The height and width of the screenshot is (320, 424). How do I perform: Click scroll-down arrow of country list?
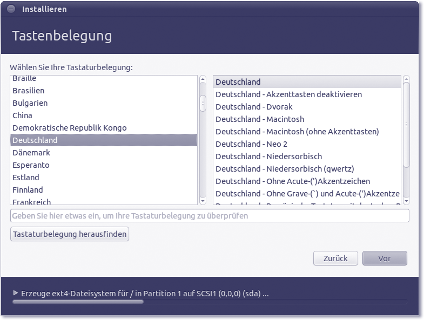point(203,201)
